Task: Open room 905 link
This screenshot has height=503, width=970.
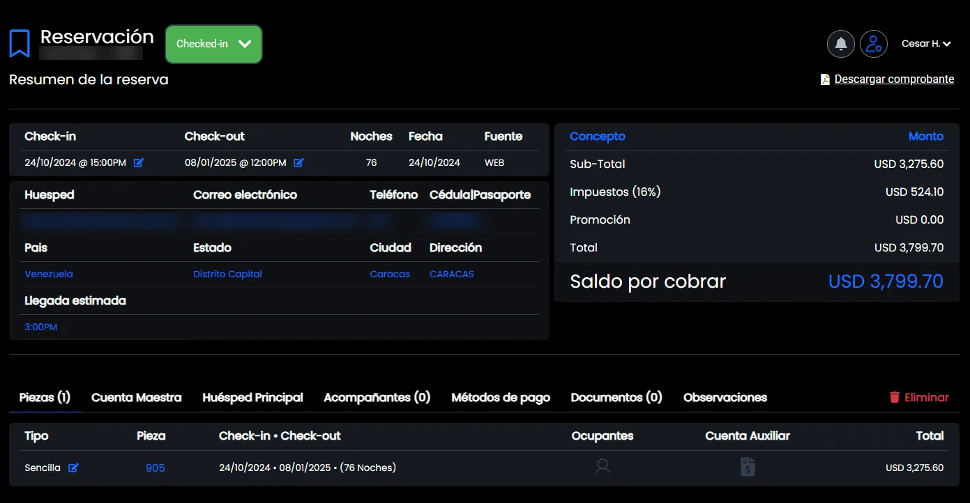Action: pos(156,467)
